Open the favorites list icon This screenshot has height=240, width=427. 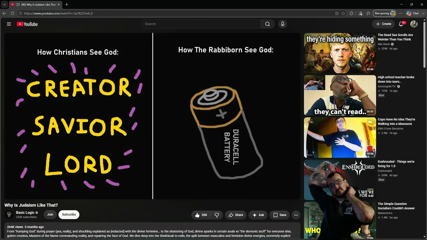point(368,13)
